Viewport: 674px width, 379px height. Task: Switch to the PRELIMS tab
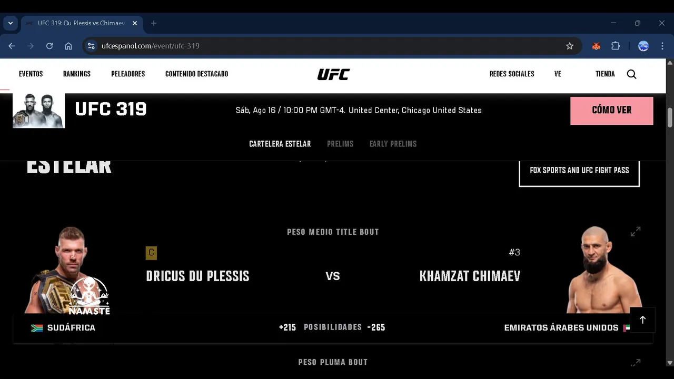(340, 144)
